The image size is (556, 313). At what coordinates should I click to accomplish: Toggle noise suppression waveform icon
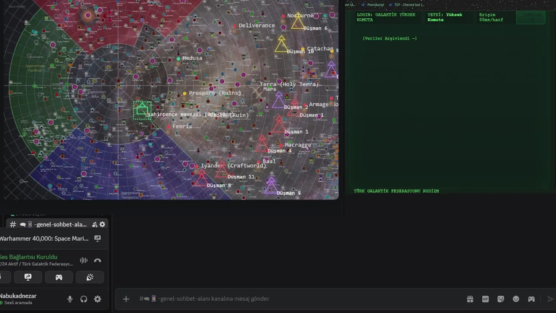point(84,260)
